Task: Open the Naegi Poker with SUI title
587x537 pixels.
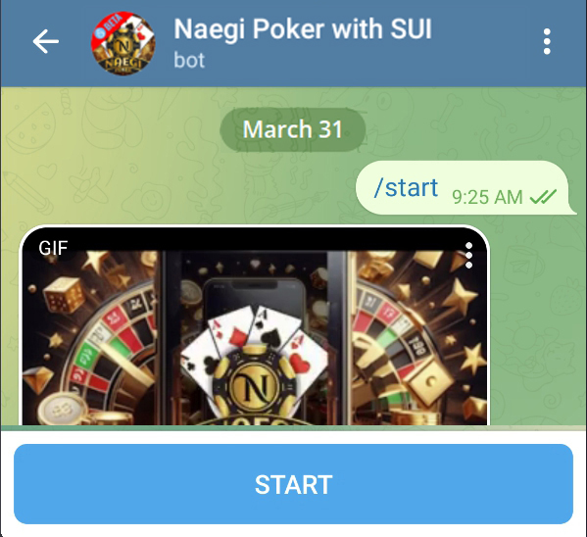Action: tap(303, 28)
